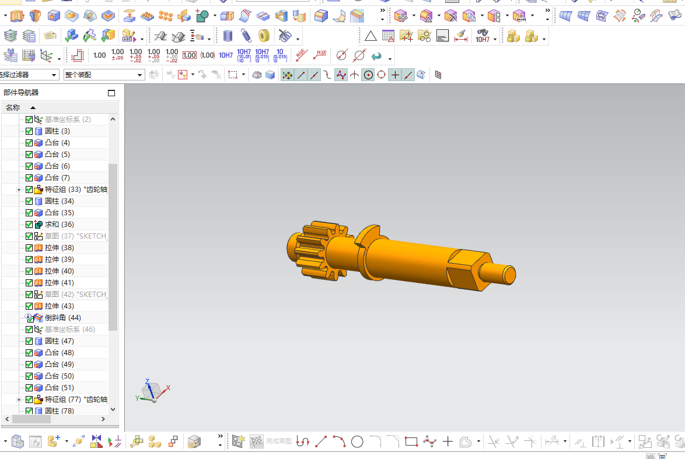Select the Rectangle sketch tool
The height and width of the screenshot is (459, 685).
tap(411, 442)
